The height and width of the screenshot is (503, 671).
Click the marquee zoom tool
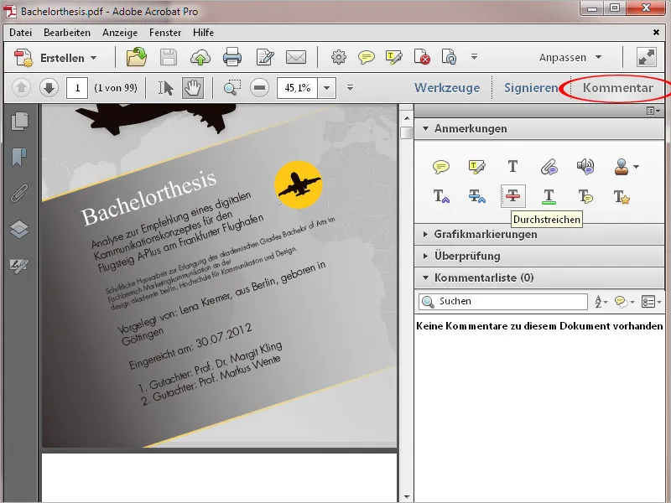pos(232,88)
